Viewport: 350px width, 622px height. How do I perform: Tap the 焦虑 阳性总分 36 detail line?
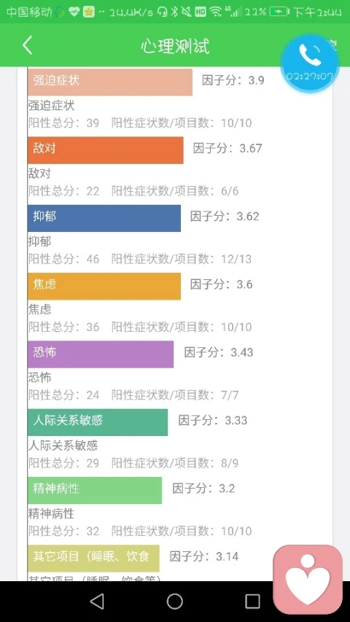140,327
